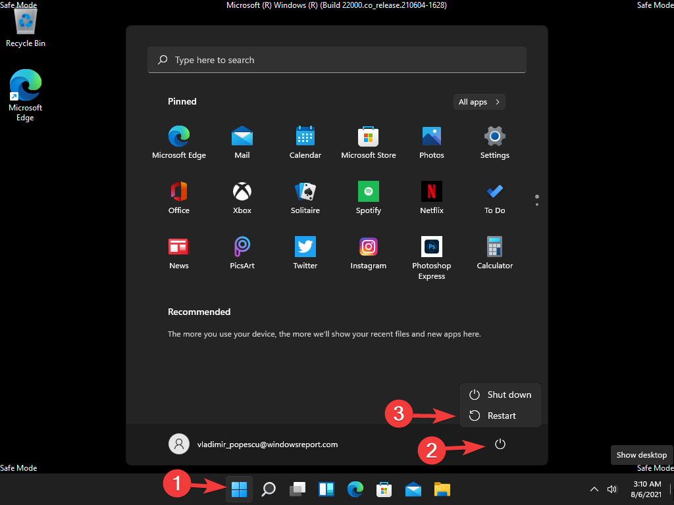Click the Recommended section heading
This screenshot has width=674, height=505.
click(199, 312)
